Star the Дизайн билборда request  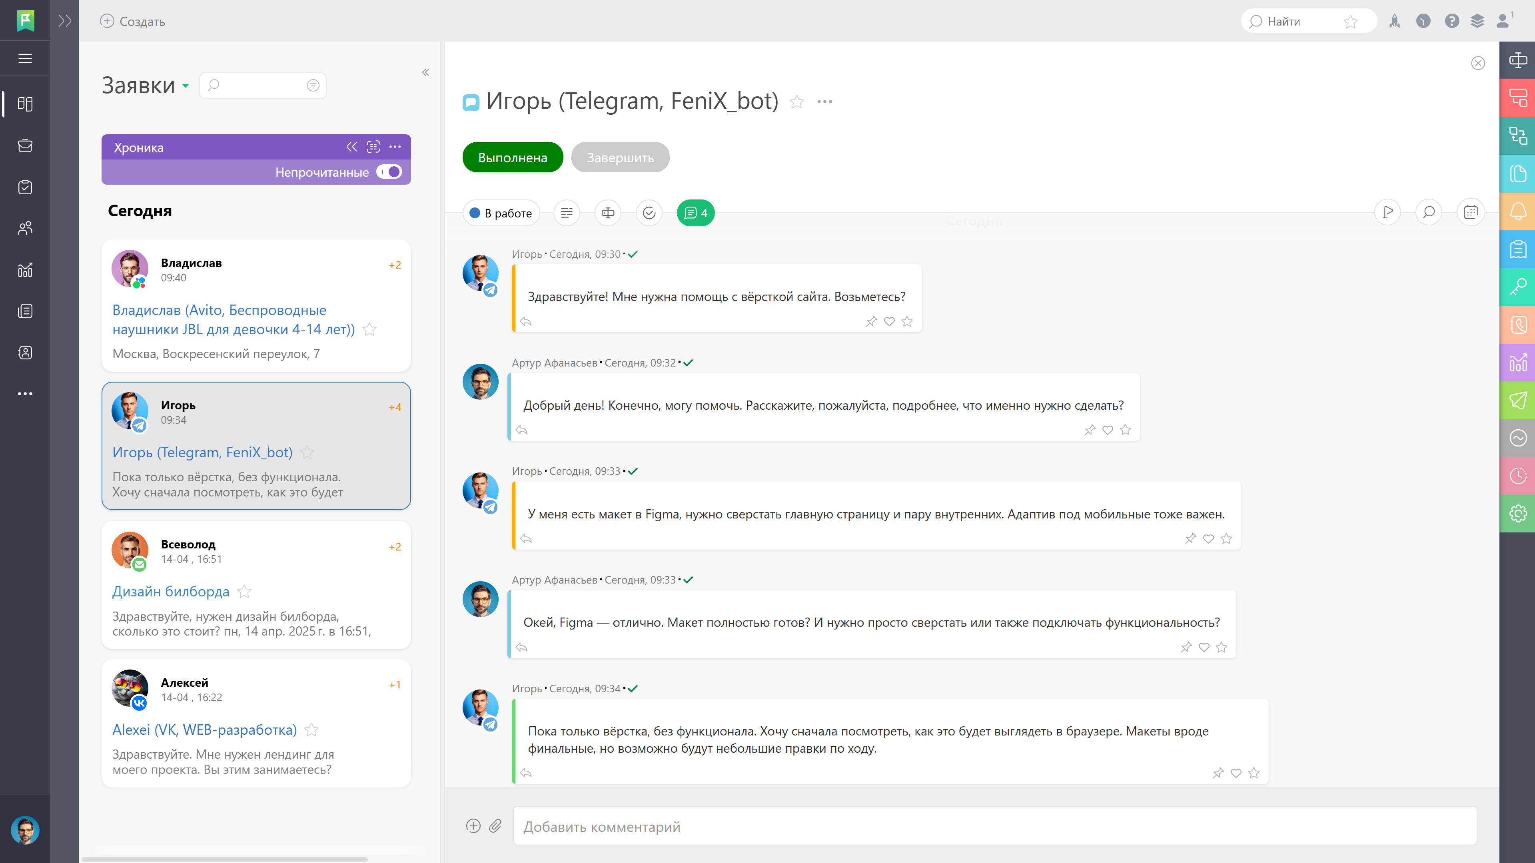click(244, 592)
